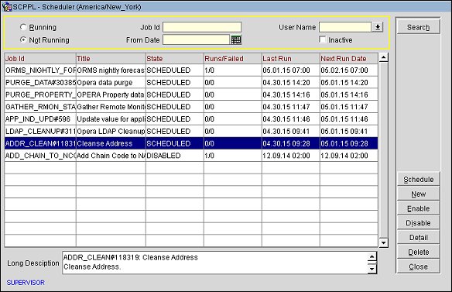This screenshot has height=292, width=452.
Task: Click the job table scroll down arrow
Action: [383, 242]
